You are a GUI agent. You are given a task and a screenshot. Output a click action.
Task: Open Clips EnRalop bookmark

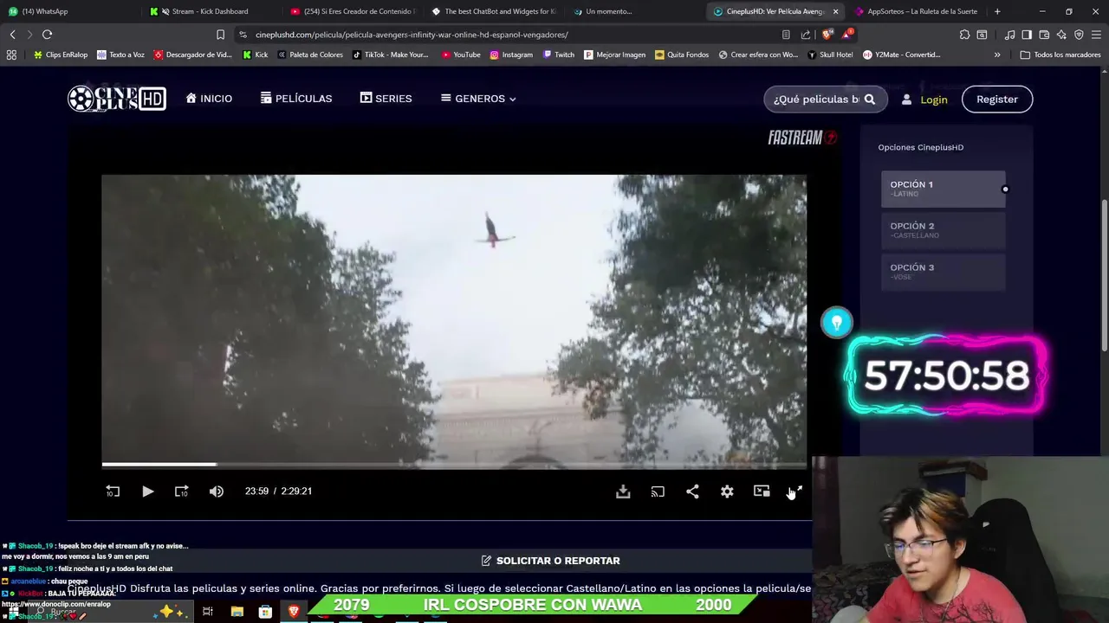click(60, 55)
